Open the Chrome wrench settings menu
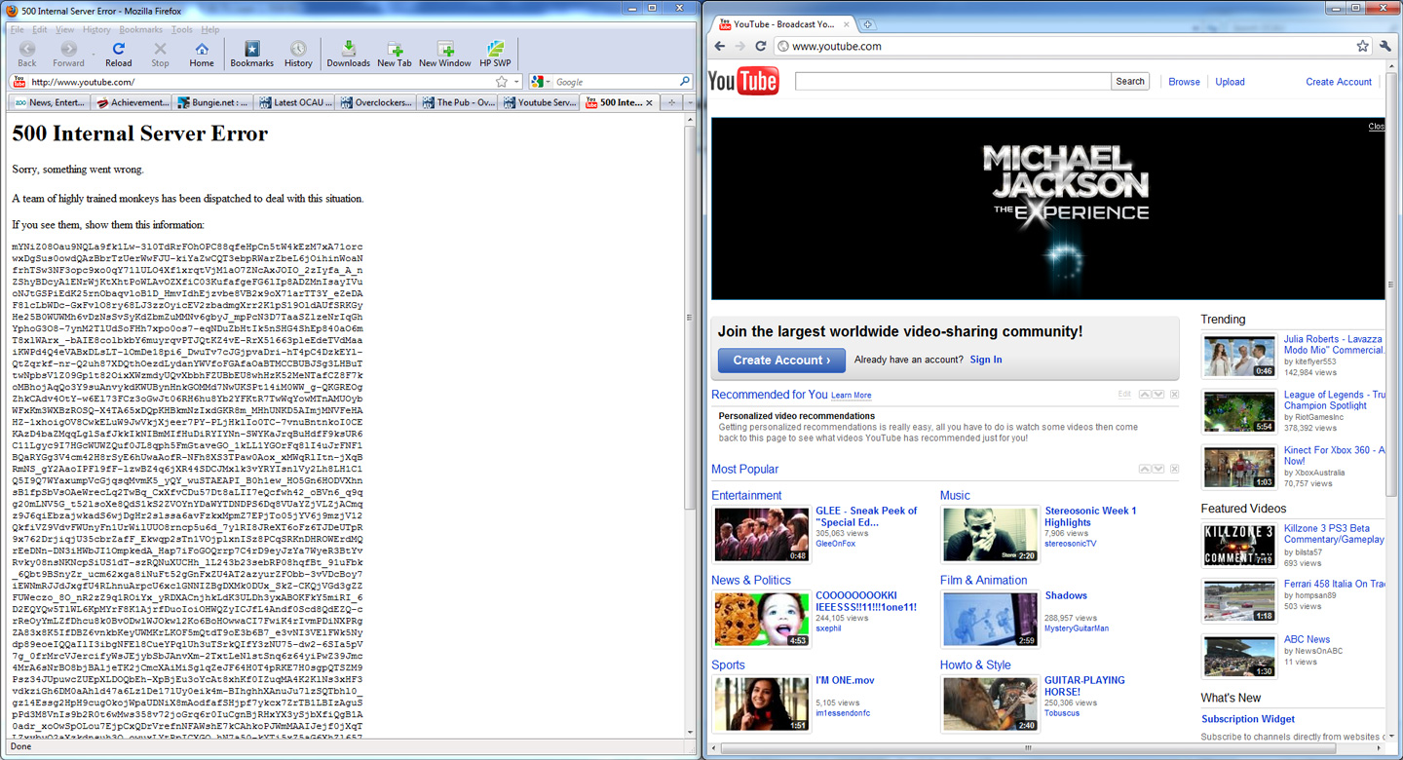 1386,46
